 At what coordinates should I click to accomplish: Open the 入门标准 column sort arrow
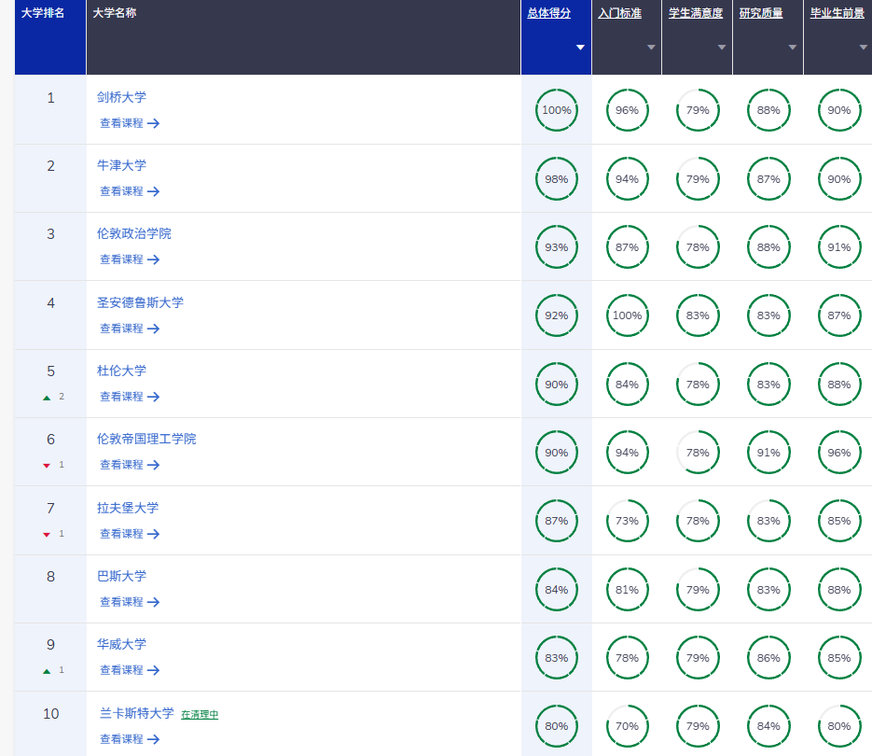tap(651, 48)
